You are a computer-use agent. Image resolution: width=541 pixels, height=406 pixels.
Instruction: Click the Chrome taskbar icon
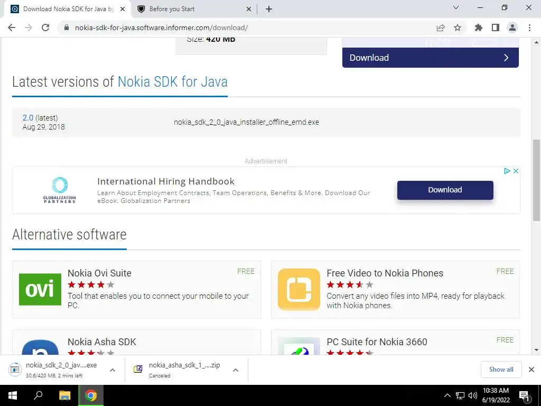91,395
